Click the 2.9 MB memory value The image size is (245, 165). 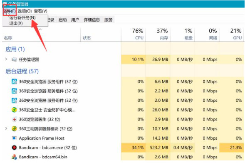pos(161,119)
